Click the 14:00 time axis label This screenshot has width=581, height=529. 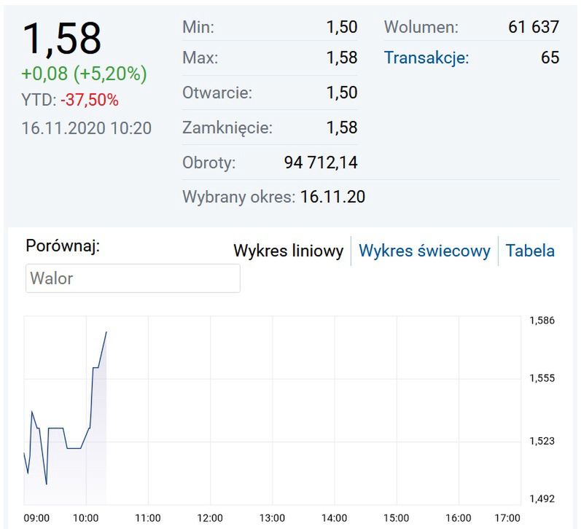click(x=334, y=518)
